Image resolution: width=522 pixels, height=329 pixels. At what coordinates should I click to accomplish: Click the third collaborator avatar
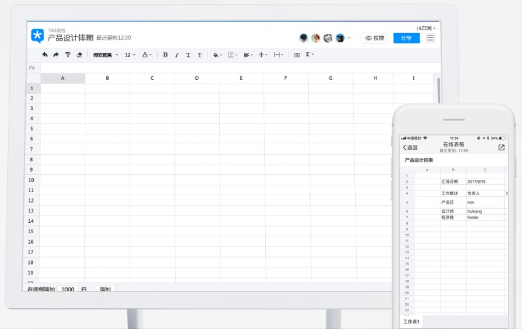tap(327, 38)
